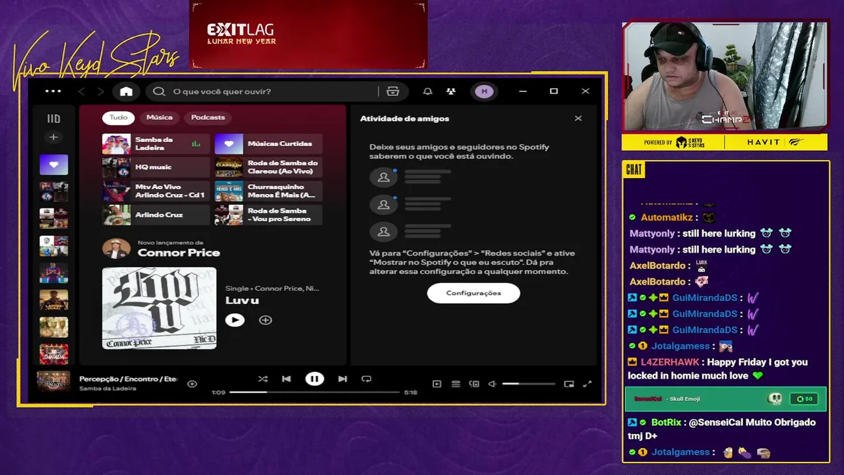Viewport: 844px width, 475px height.
Task: Seek in the song progress bar
Action: point(315,393)
